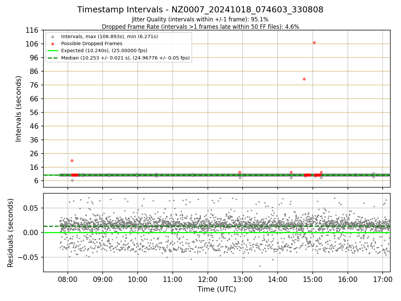Click the 12:00 x-axis tick label
Viewport: 401px width, 301px height.
pyautogui.click(x=208, y=280)
